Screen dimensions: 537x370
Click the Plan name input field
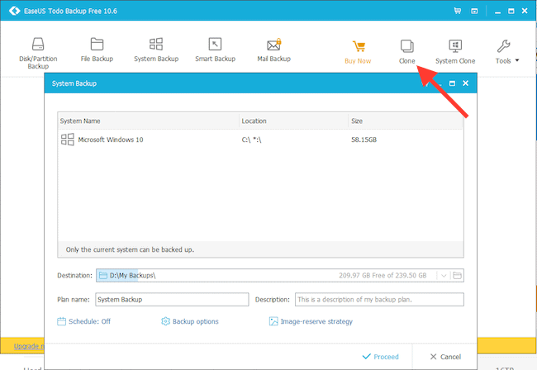tap(172, 300)
